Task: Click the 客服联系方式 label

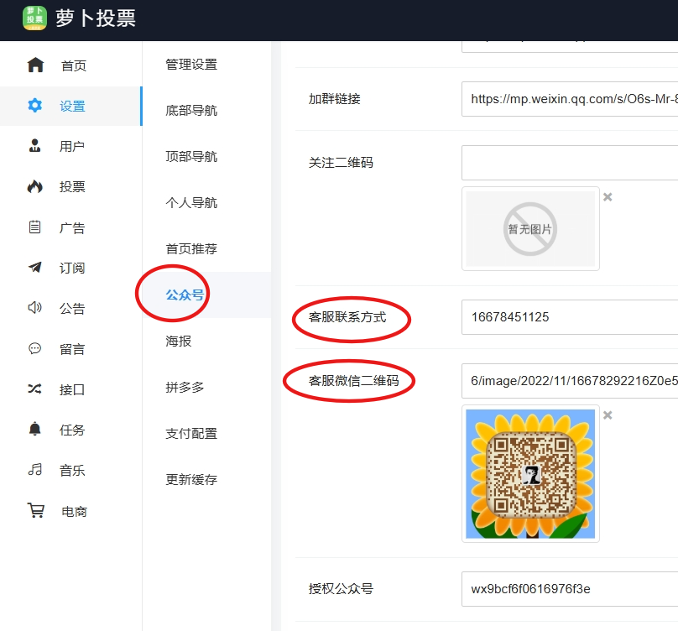Action: click(x=347, y=317)
